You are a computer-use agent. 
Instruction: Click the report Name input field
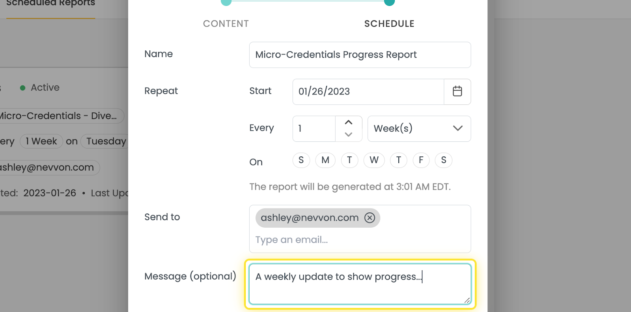[x=360, y=55]
